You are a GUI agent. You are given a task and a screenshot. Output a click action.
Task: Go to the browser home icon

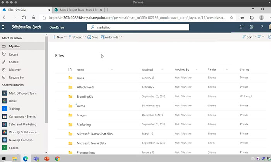pyautogui.click(x=33, y=17)
